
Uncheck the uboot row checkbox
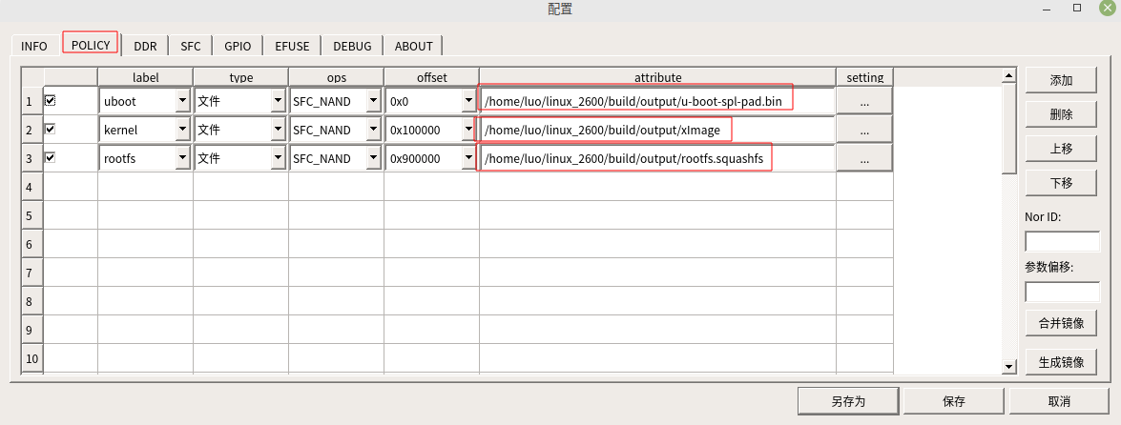(51, 99)
